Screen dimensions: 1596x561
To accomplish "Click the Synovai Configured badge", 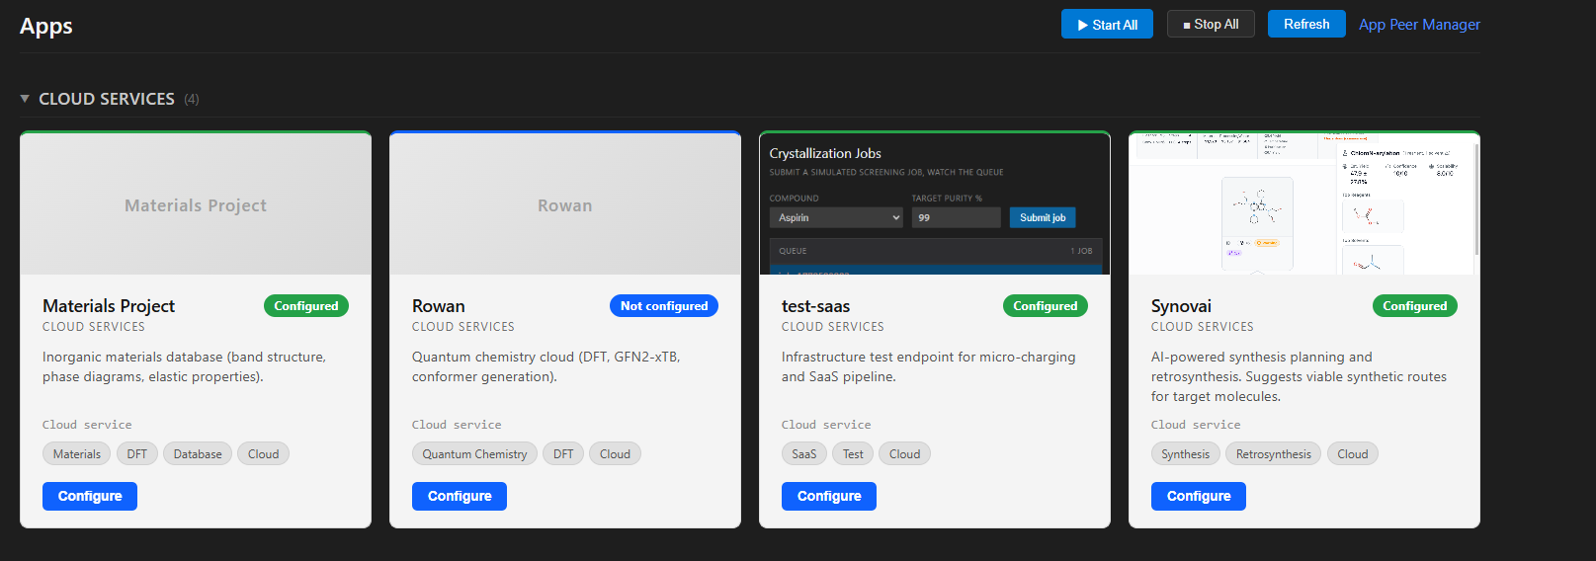I will (1415, 306).
